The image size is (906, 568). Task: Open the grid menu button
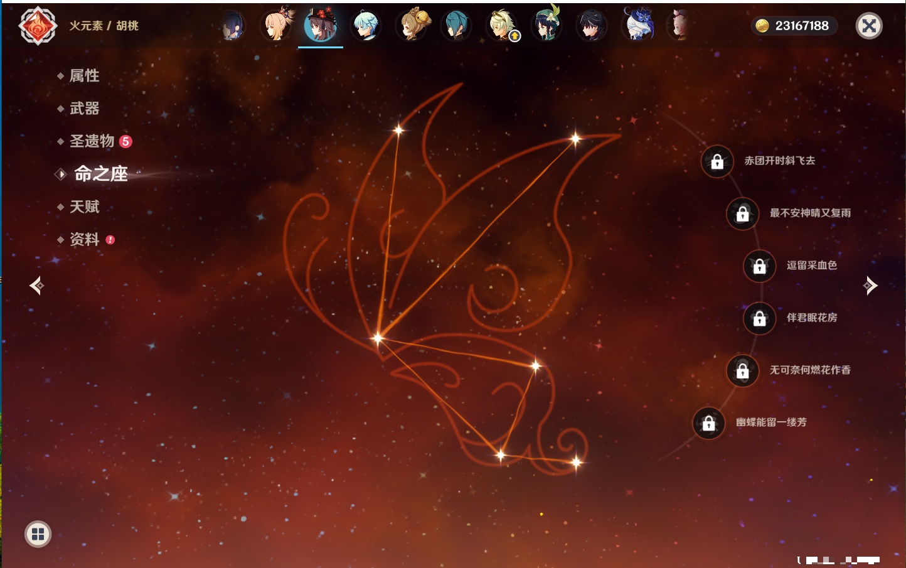[x=38, y=534]
